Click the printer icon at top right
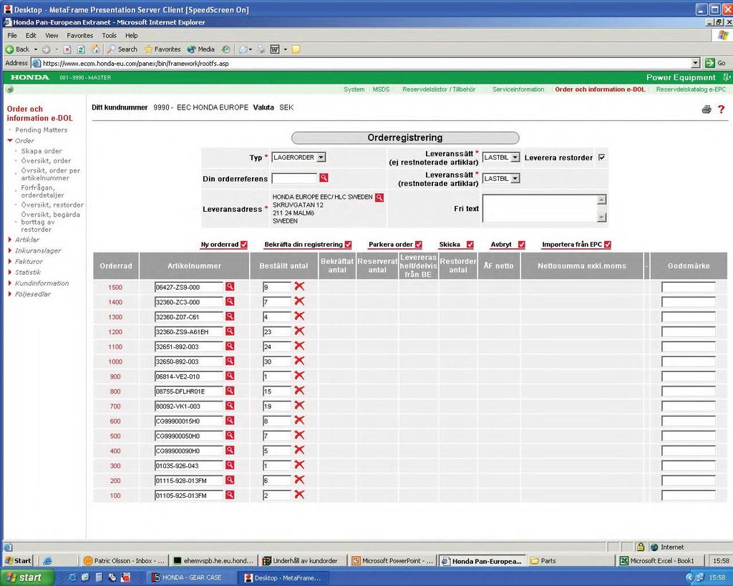 click(707, 109)
